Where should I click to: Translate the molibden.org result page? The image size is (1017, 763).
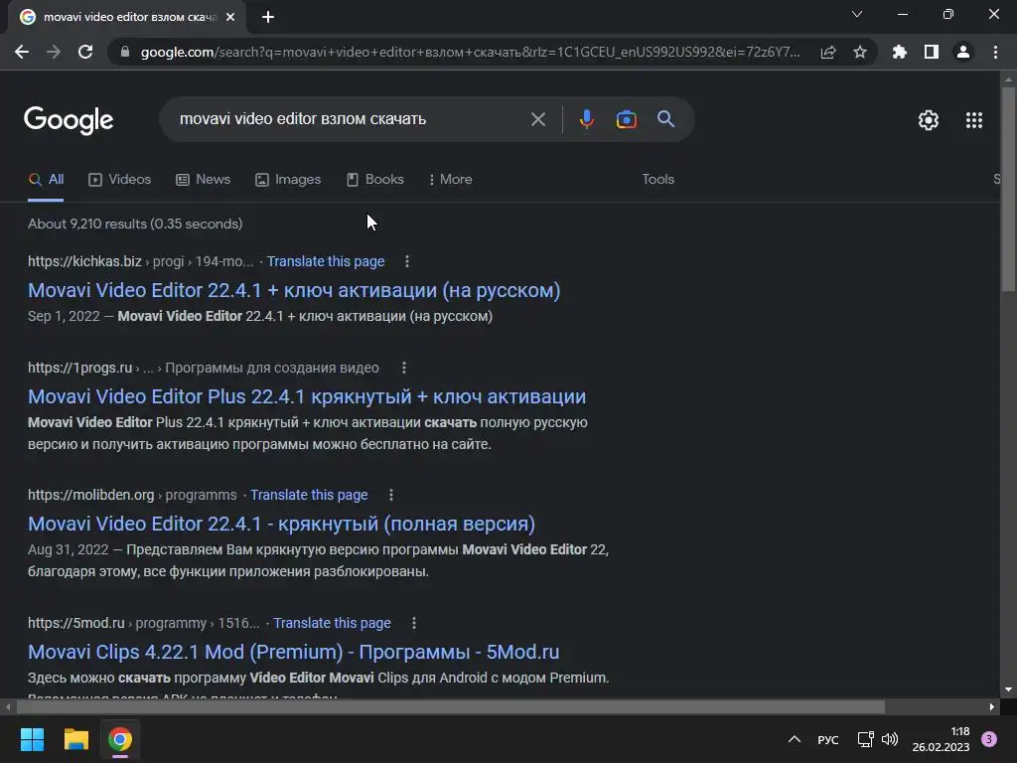tap(309, 495)
